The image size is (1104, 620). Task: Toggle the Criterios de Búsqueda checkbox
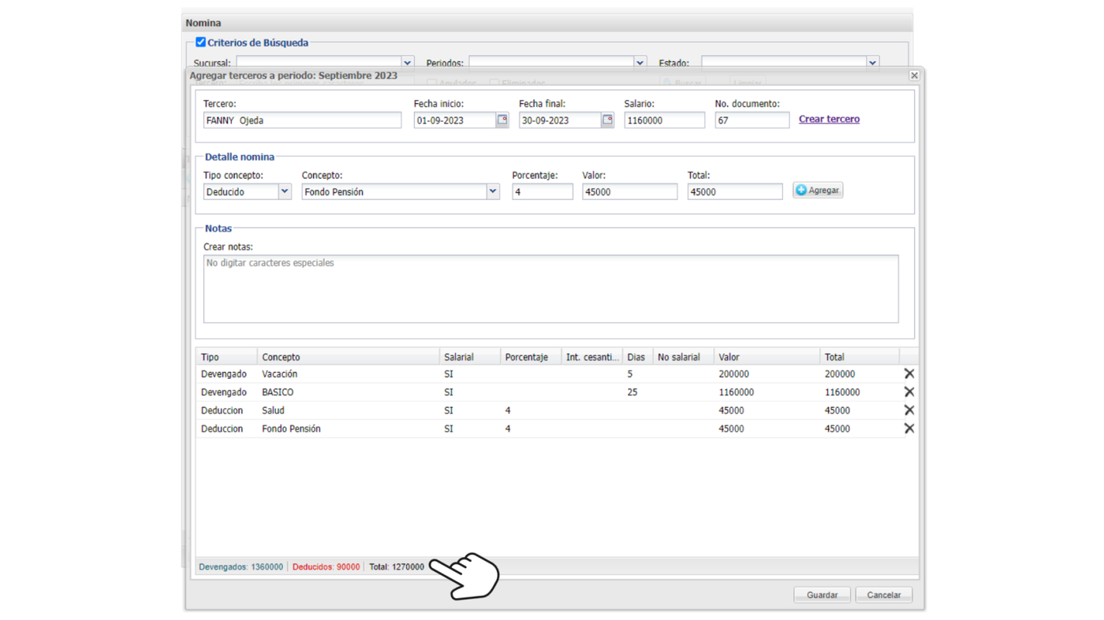point(200,43)
